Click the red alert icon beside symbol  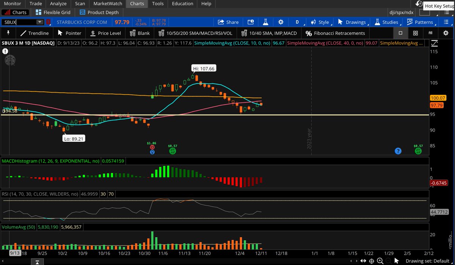click(48, 22)
